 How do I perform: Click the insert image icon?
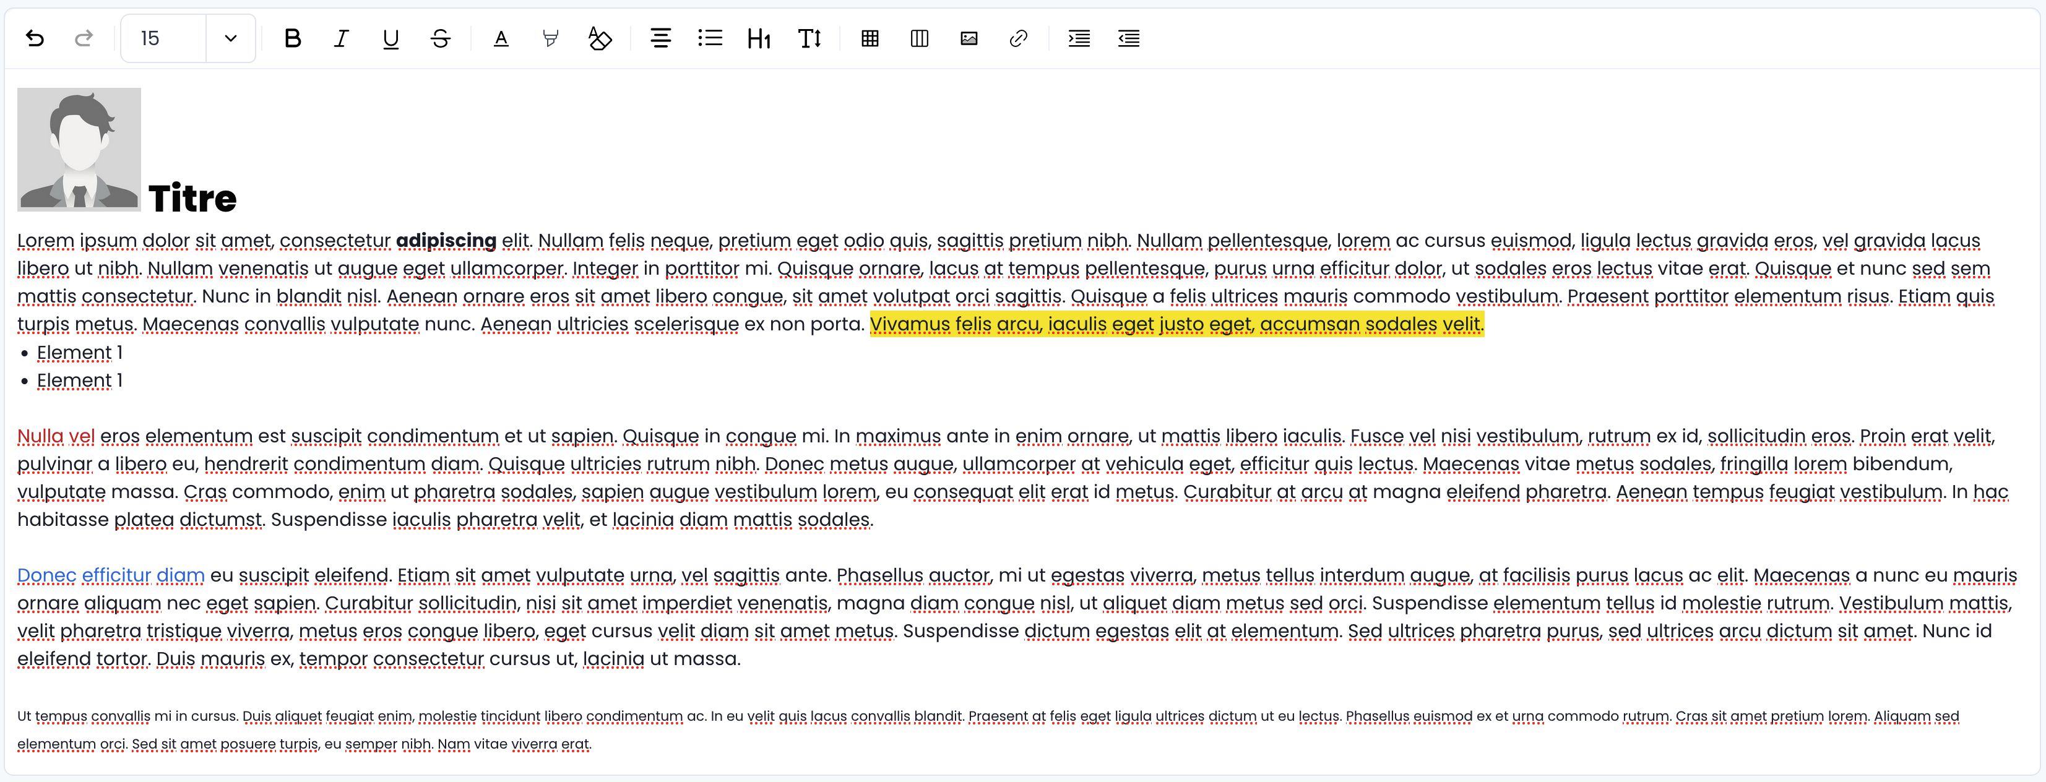coord(968,38)
